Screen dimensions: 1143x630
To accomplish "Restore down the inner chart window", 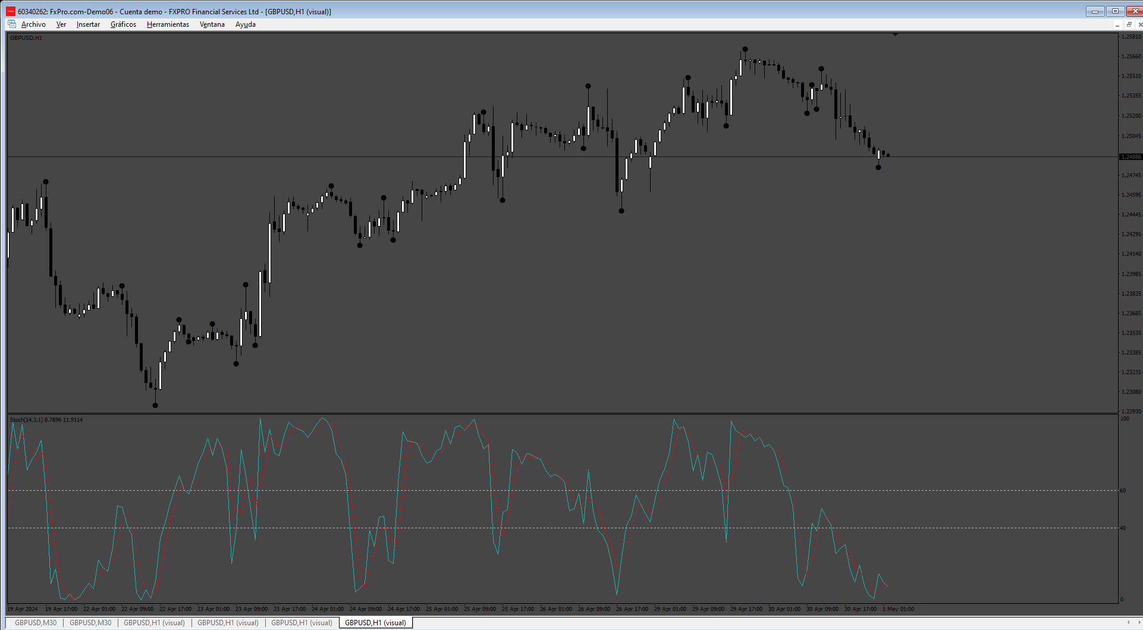I will (1129, 24).
